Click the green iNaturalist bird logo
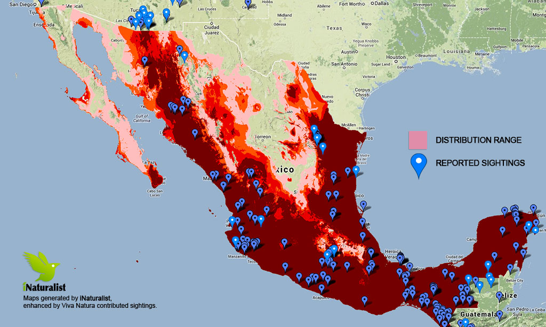 [x=41, y=266]
